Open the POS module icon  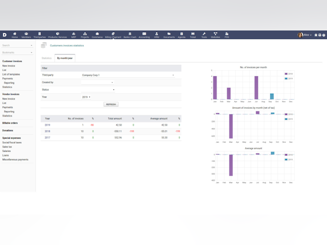(227, 35)
